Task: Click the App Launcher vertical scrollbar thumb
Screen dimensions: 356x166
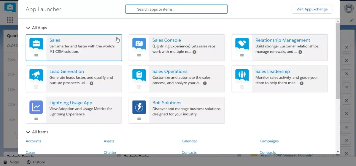Action: 338,61
